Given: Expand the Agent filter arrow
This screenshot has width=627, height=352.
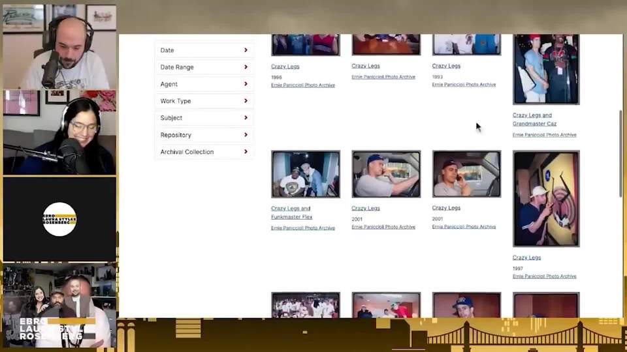Looking at the screenshot, I should [246, 84].
